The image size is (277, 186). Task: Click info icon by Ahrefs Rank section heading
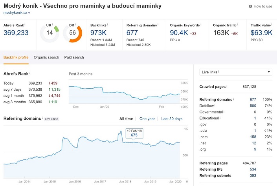tap(30, 73)
